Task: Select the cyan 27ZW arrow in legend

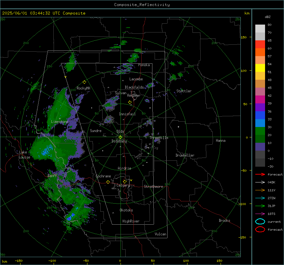Action: pyautogui.click(x=260, y=198)
